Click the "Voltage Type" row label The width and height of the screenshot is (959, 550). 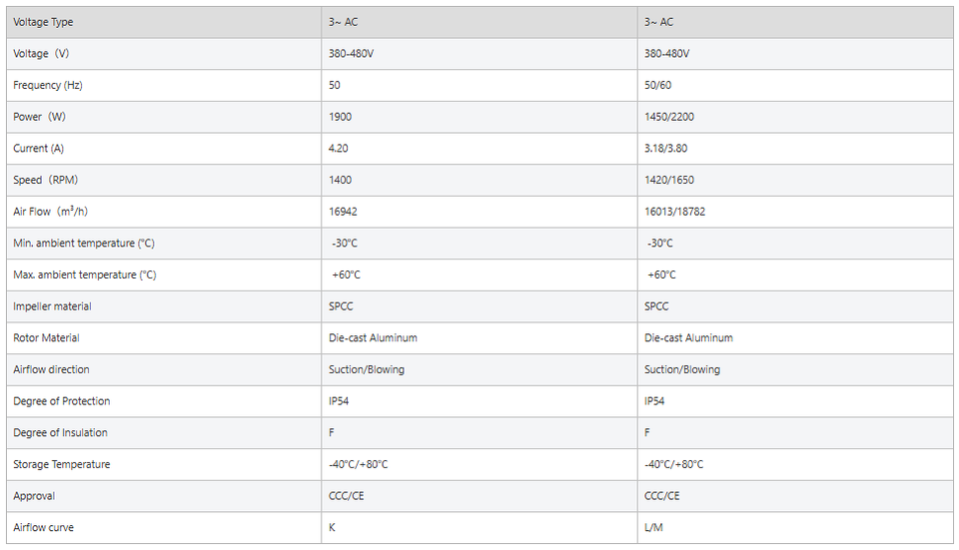(x=43, y=22)
